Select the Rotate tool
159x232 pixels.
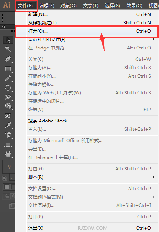[x=8, y=88]
